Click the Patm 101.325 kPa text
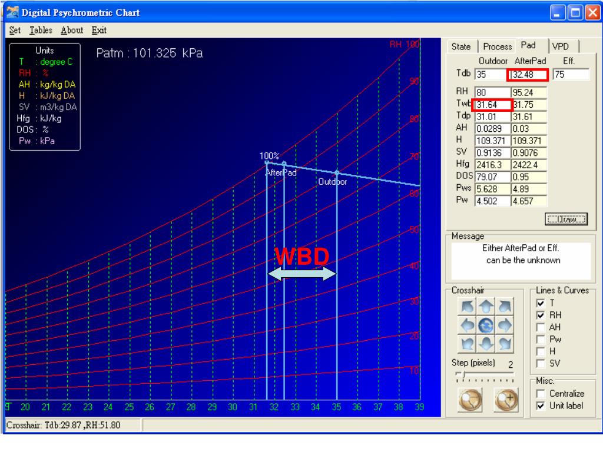This screenshot has height=452, width=603. tap(150, 53)
